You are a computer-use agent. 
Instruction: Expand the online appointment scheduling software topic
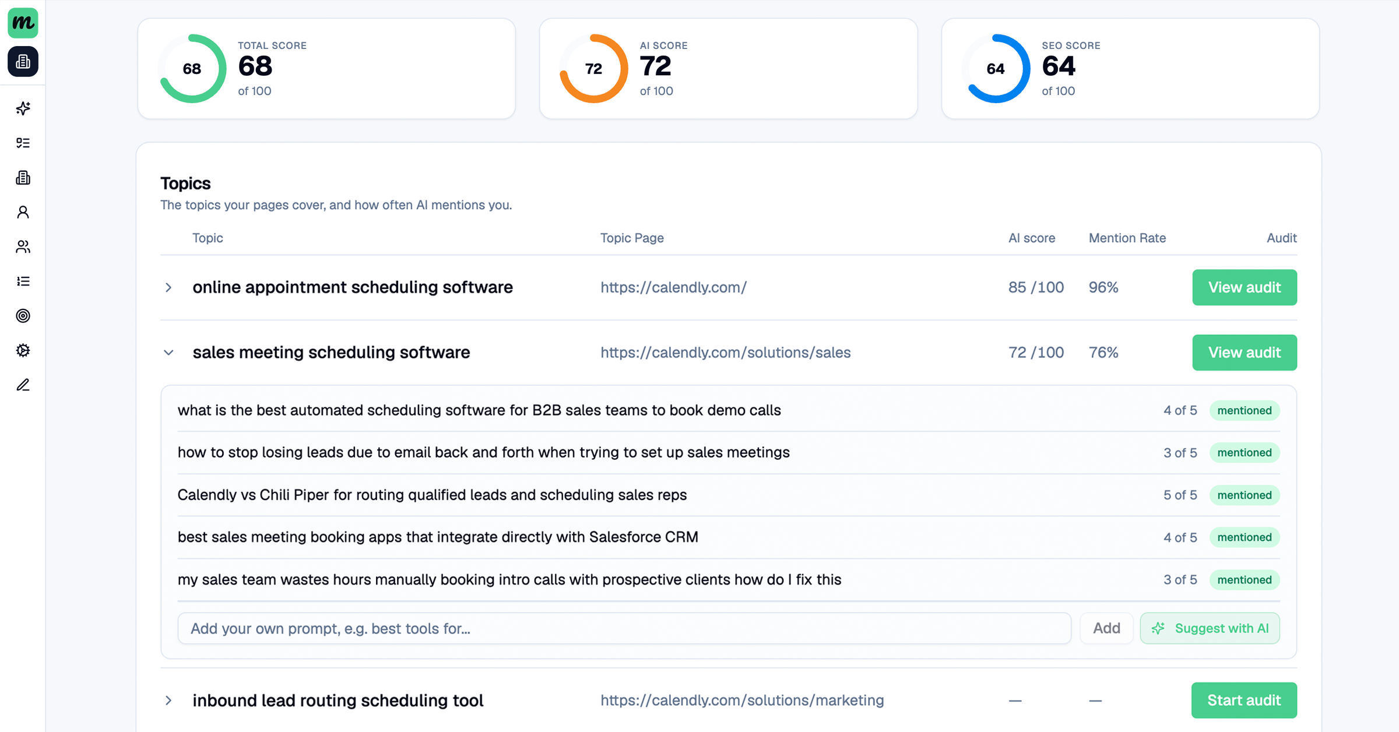coord(168,287)
